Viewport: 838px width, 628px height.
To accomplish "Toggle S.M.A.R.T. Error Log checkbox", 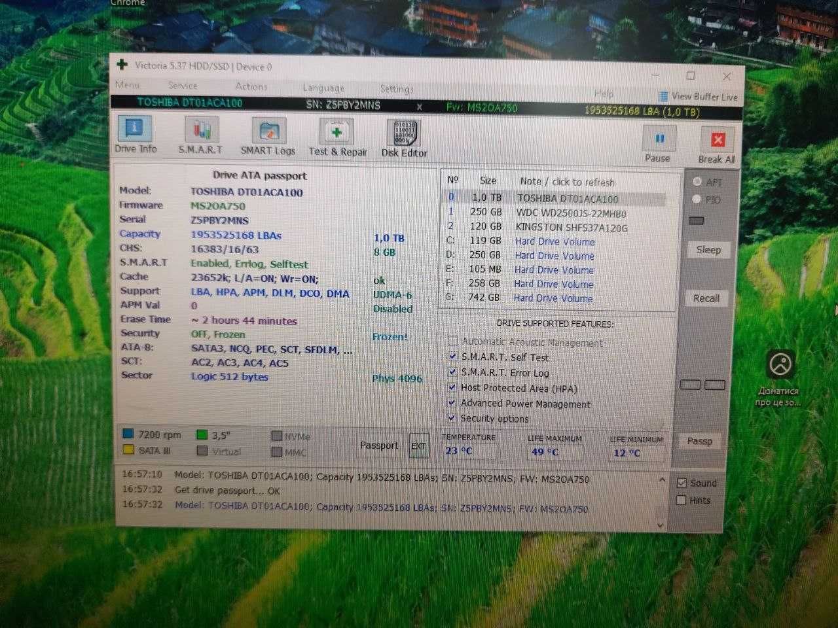I will pyautogui.click(x=452, y=372).
